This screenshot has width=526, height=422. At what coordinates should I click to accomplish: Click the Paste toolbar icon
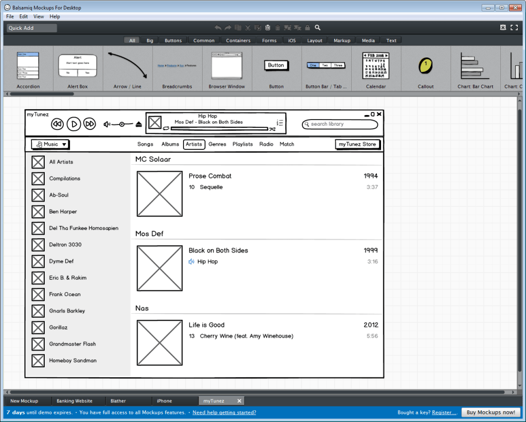click(268, 28)
